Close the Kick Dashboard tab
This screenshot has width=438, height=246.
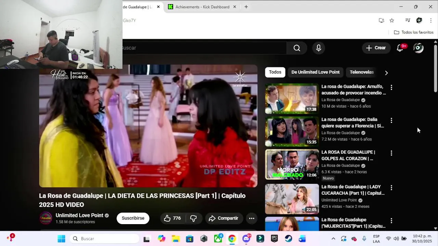235,7
